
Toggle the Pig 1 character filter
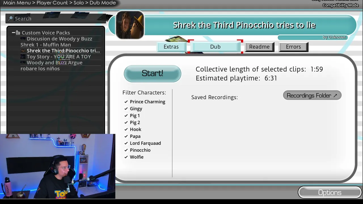point(126,116)
